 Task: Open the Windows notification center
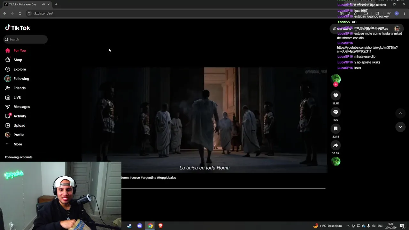coord(402,226)
